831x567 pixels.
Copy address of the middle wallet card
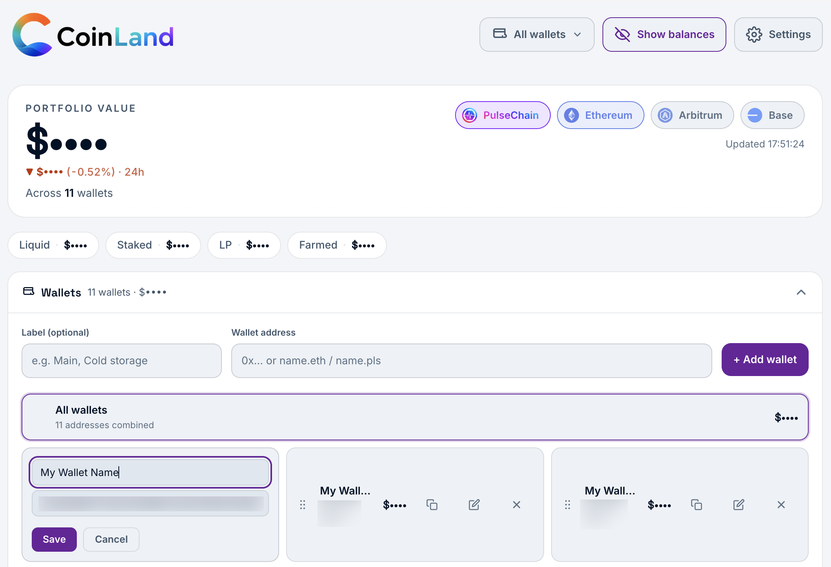pyautogui.click(x=432, y=505)
